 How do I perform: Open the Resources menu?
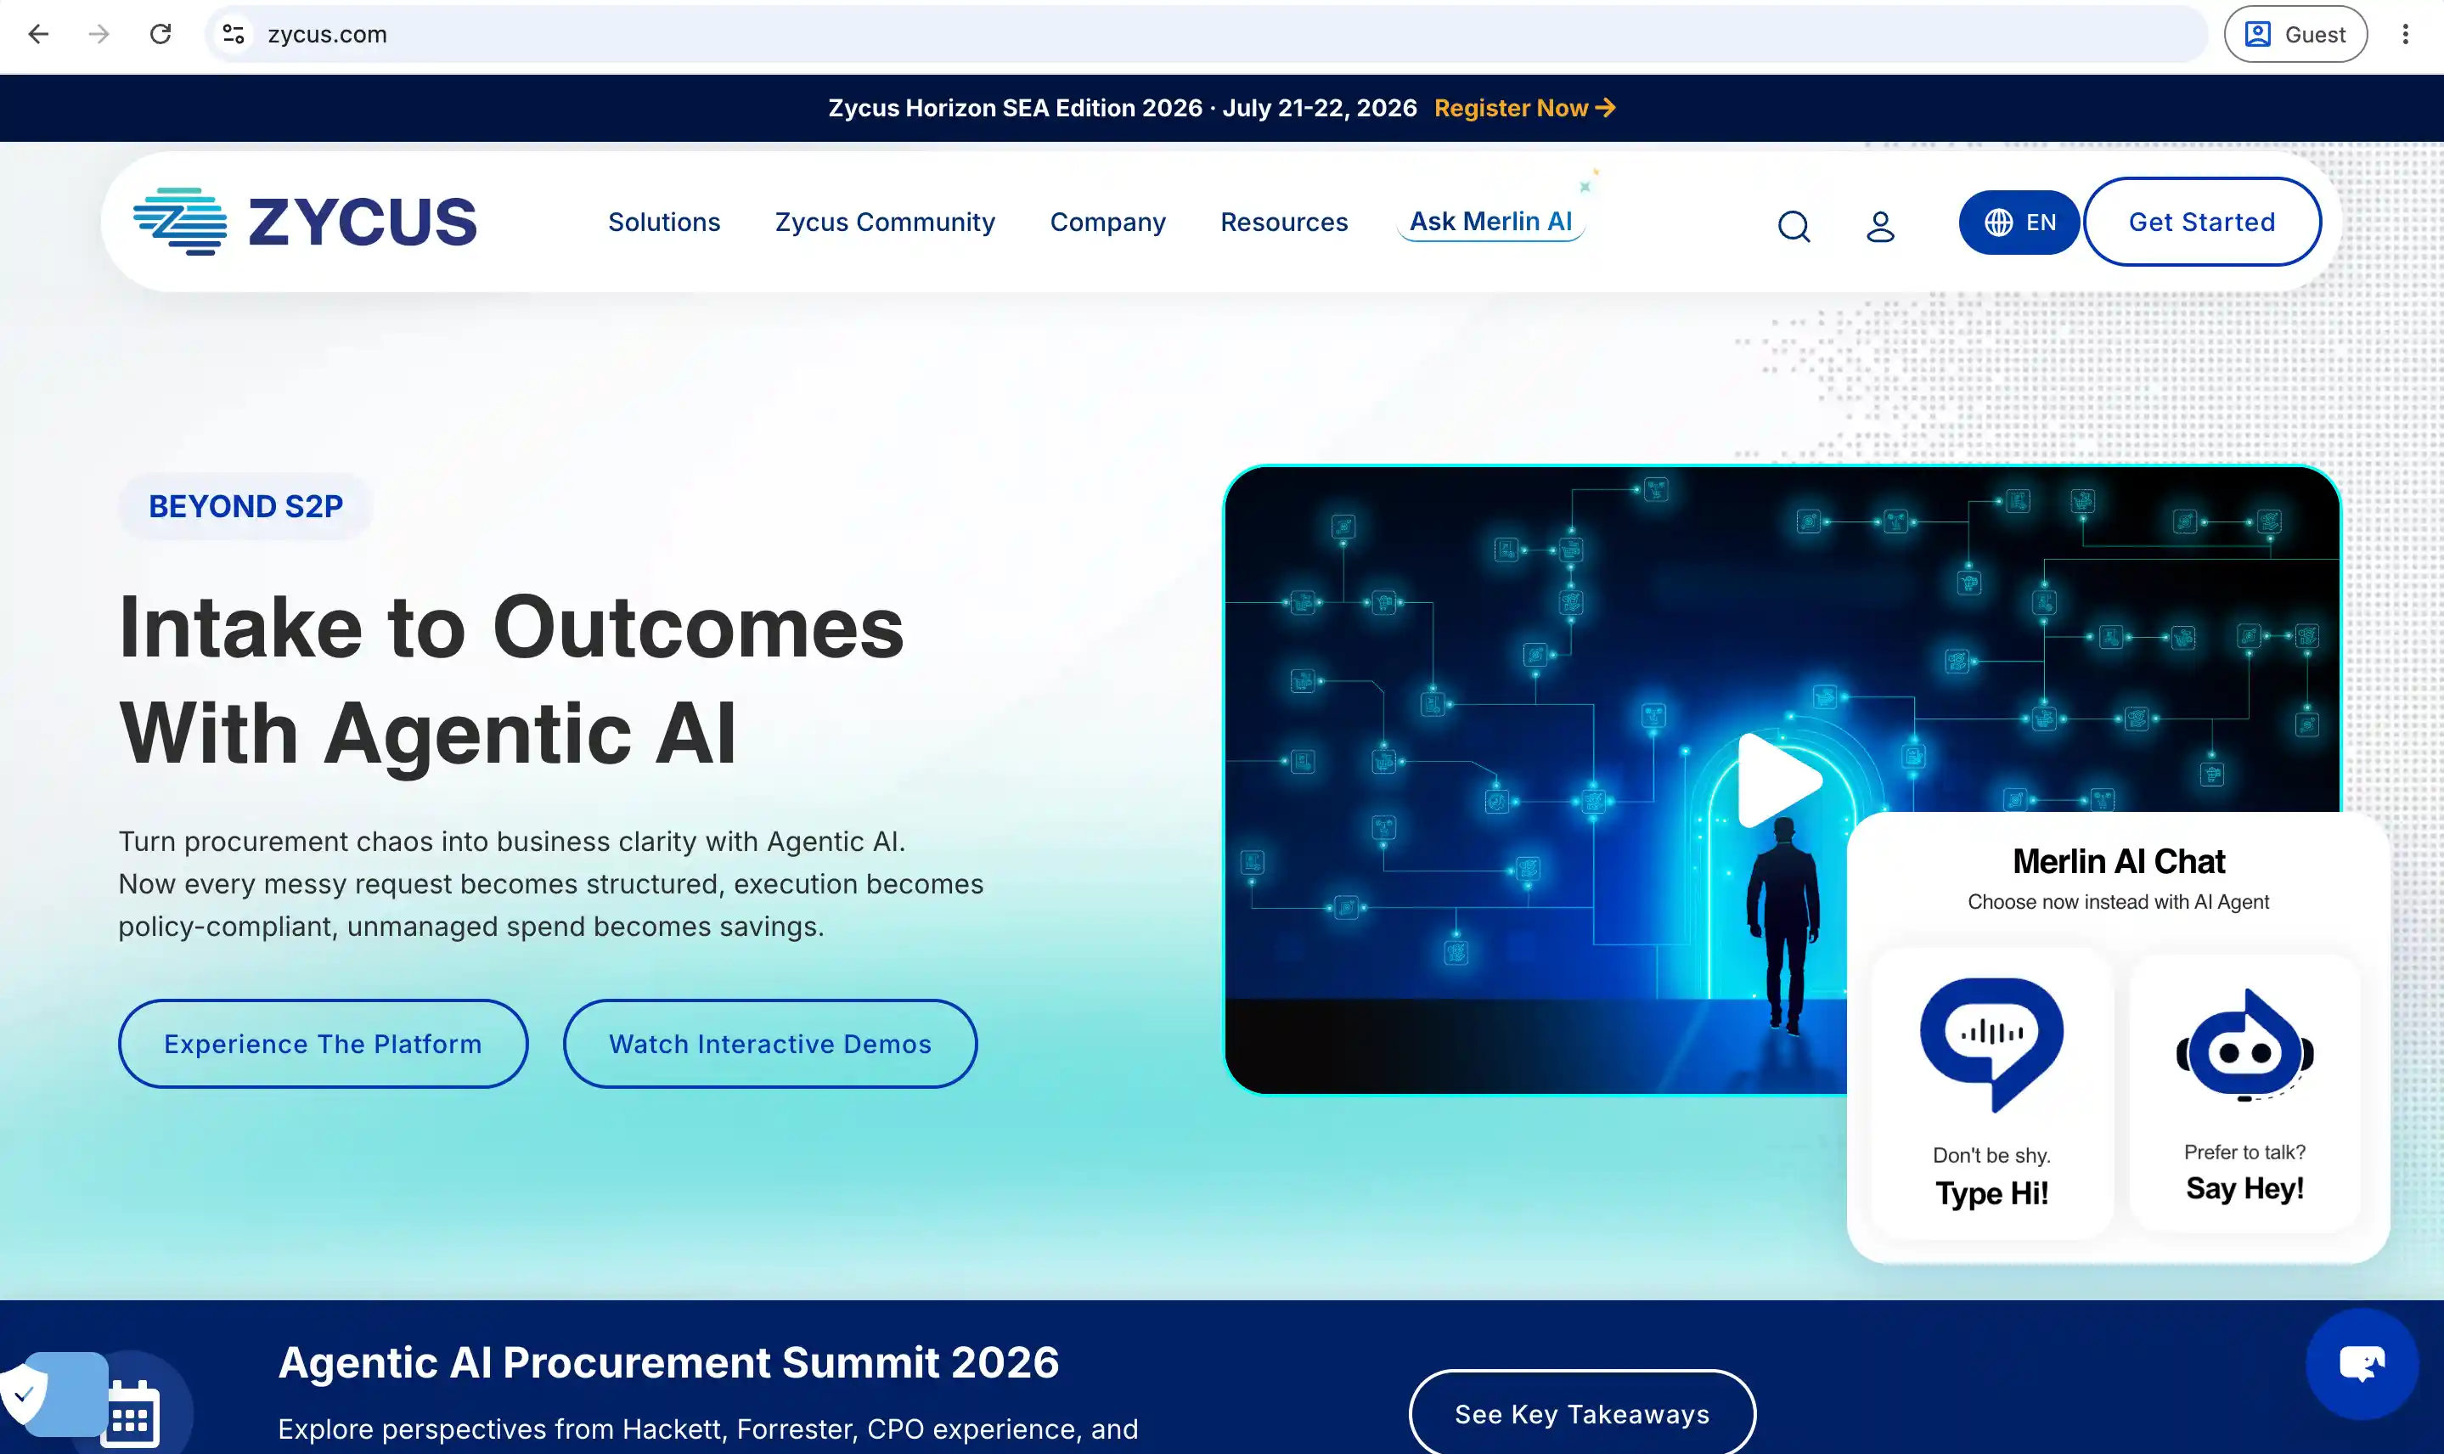[x=1284, y=223]
